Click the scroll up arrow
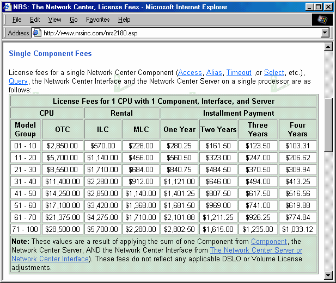The width and height of the screenshot is (336, 283). [328, 47]
